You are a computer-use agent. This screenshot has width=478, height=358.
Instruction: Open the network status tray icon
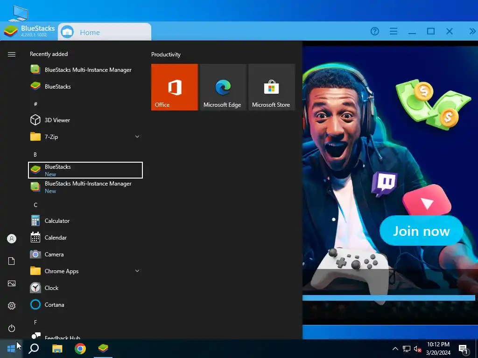coord(407,349)
